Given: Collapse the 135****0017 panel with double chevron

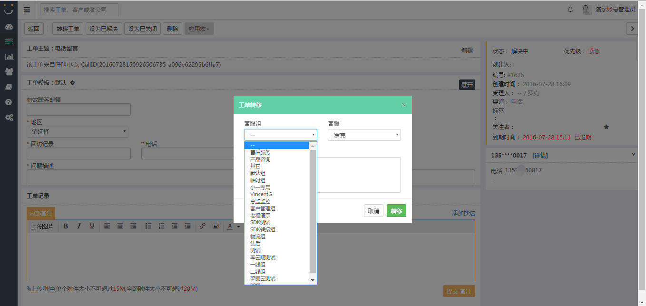Looking at the screenshot, I should [x=633, y=155].
